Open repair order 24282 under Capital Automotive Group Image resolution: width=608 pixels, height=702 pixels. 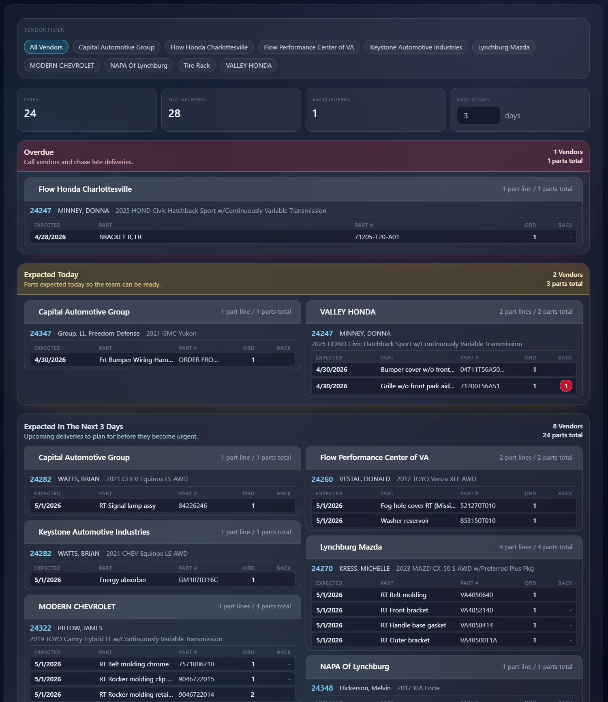(x=41, y=479)
